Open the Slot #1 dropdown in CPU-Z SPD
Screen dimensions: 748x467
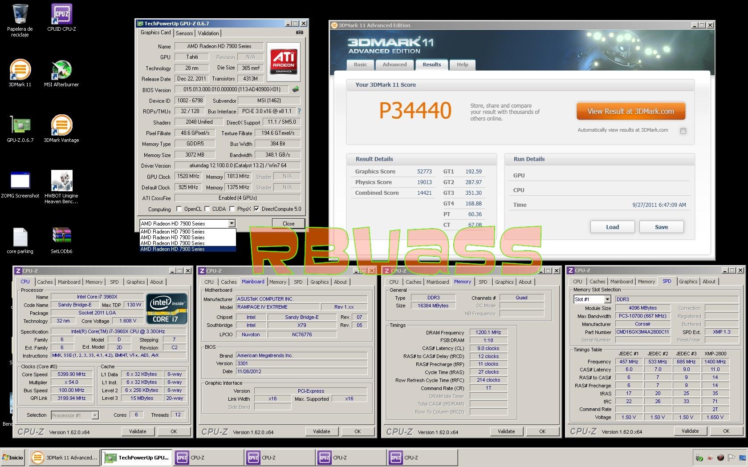(607, 299)
